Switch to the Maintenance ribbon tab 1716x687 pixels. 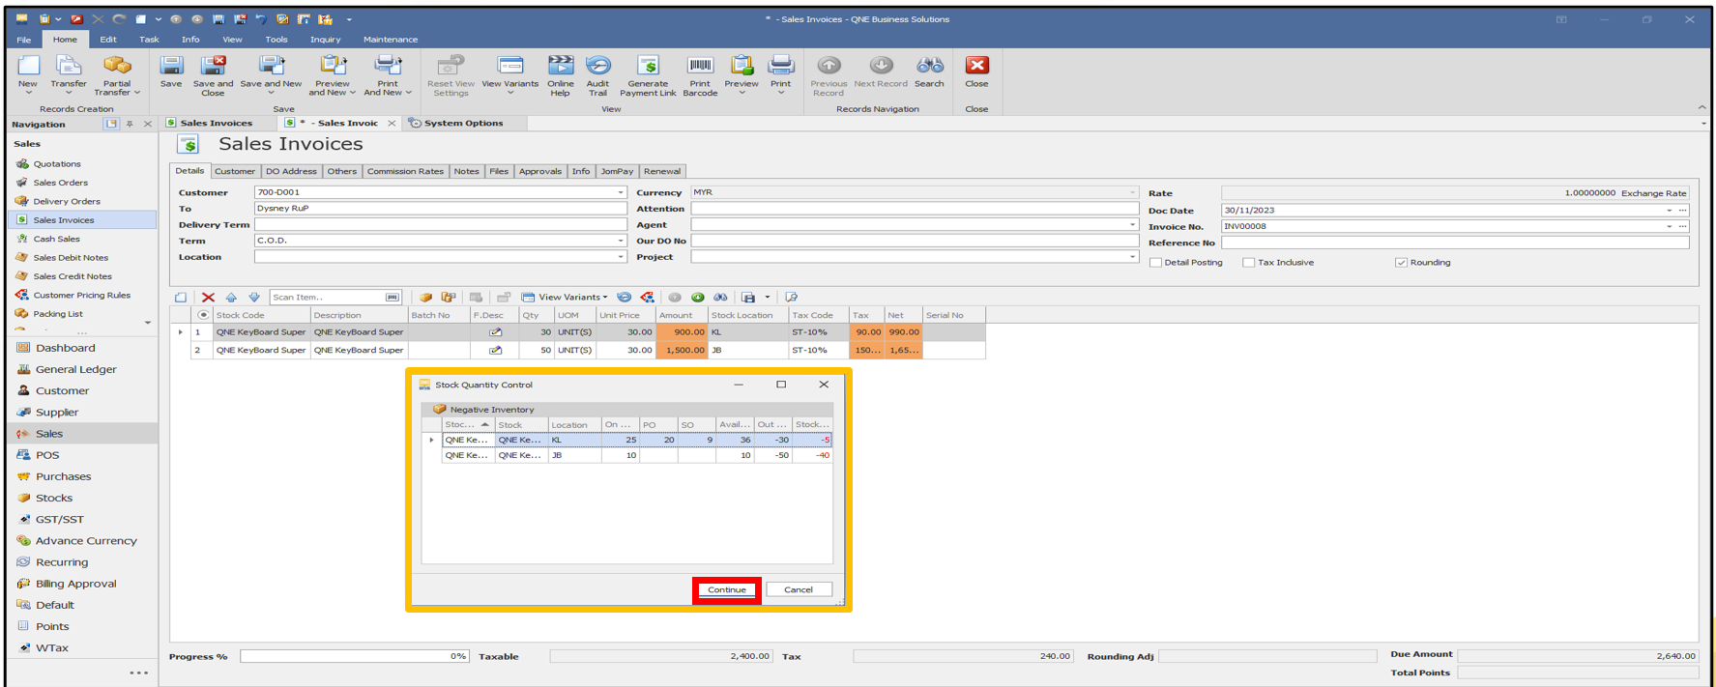pyautogui.click(x=391, y=40)
